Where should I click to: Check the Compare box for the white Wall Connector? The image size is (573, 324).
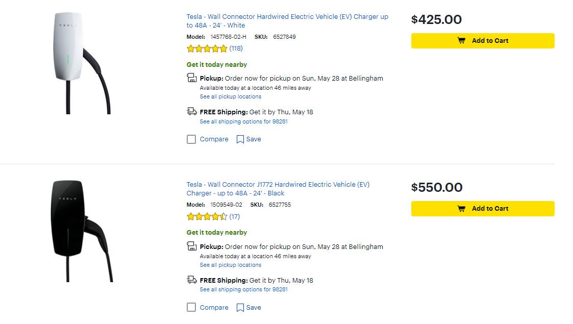coord(191,139)
